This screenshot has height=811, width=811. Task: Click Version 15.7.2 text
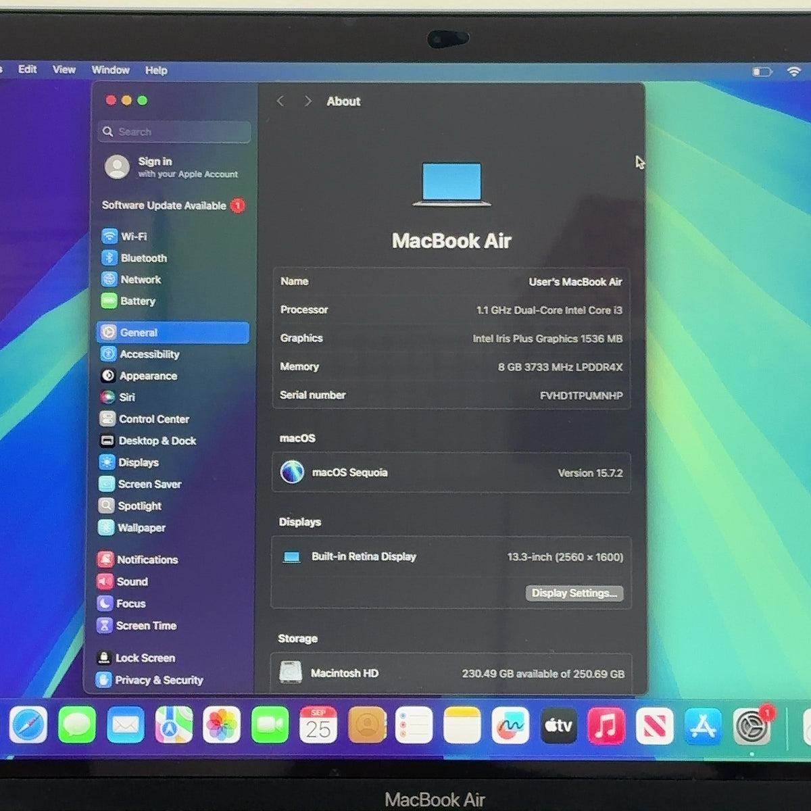pos(590,473)
